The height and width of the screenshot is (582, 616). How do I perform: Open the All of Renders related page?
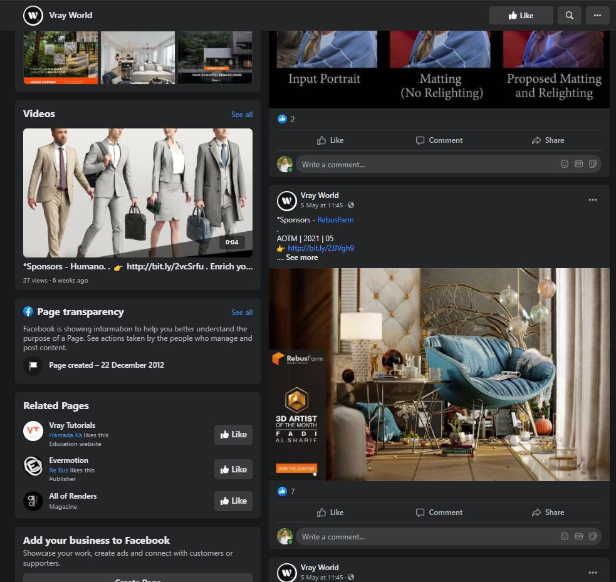[x=73, y=496]
